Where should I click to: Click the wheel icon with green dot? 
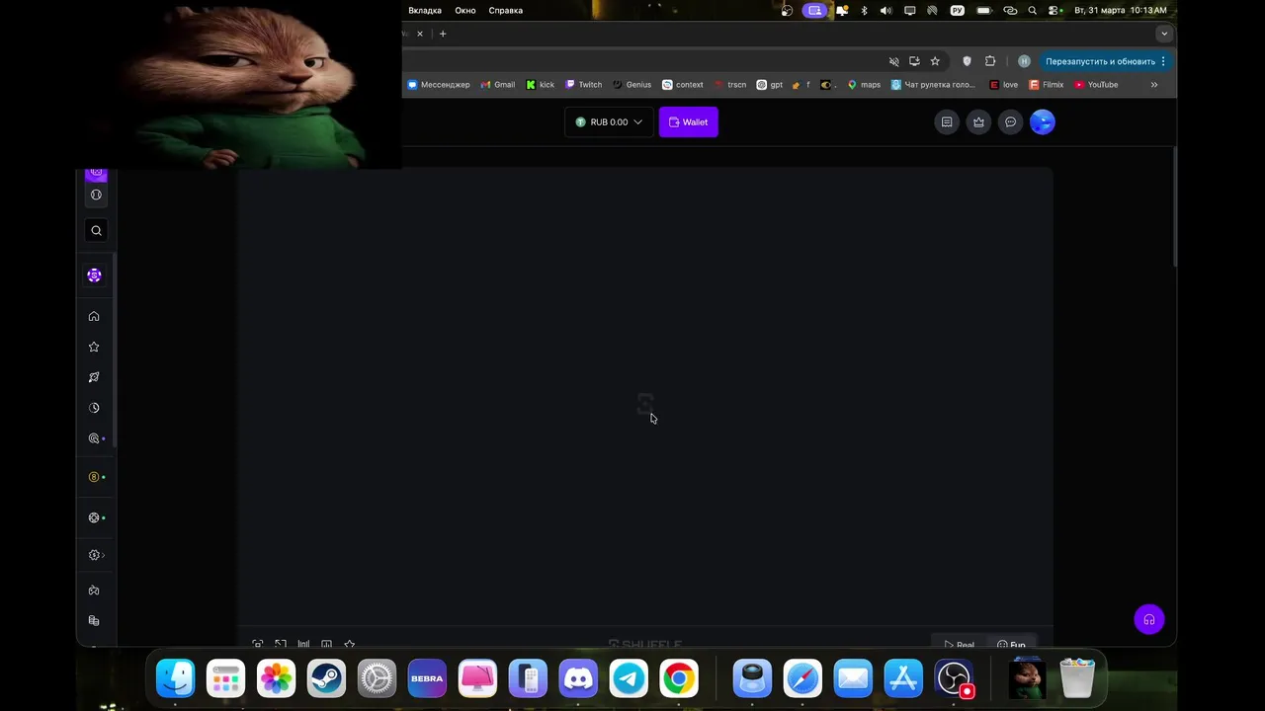click(x=96, y=517)
